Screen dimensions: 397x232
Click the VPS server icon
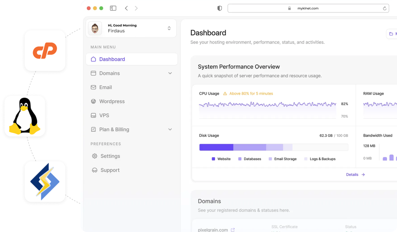click(x=93, y=115)
